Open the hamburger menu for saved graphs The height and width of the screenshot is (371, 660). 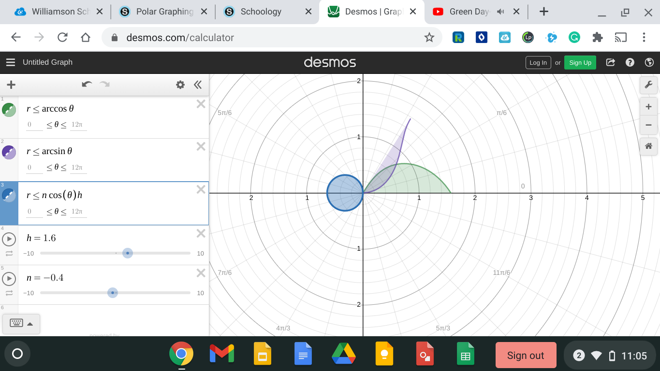(11, 62)
